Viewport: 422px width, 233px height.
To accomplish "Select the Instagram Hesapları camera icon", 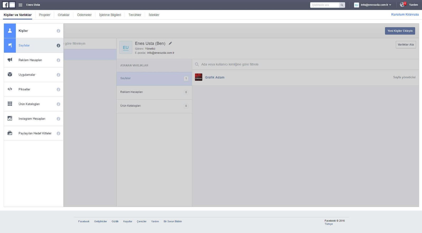I will click(x=10, y=119).
